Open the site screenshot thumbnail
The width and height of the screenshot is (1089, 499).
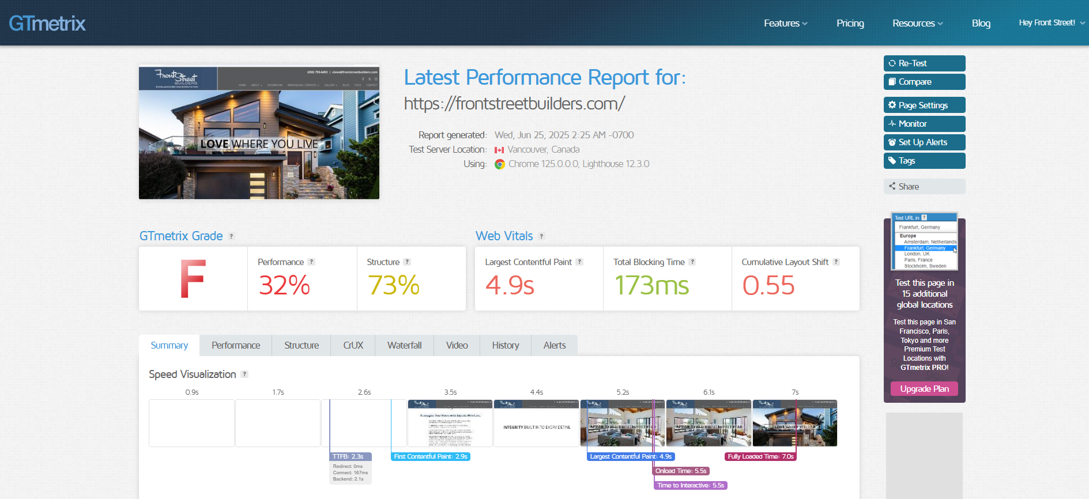(x=259, y=133)
